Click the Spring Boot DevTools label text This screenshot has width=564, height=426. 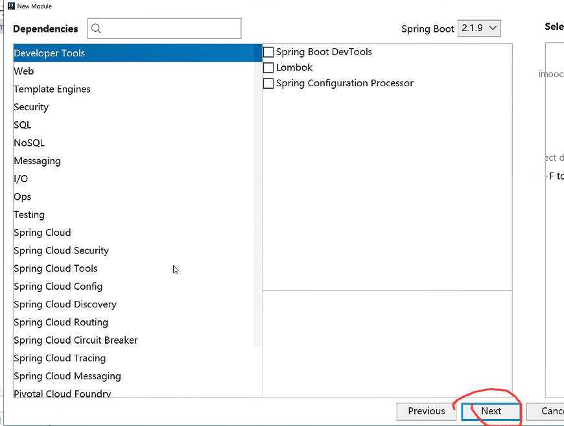pos(323,52)
